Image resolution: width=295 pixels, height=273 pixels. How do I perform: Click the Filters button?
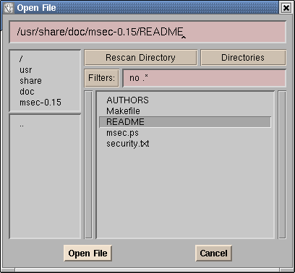101,78
